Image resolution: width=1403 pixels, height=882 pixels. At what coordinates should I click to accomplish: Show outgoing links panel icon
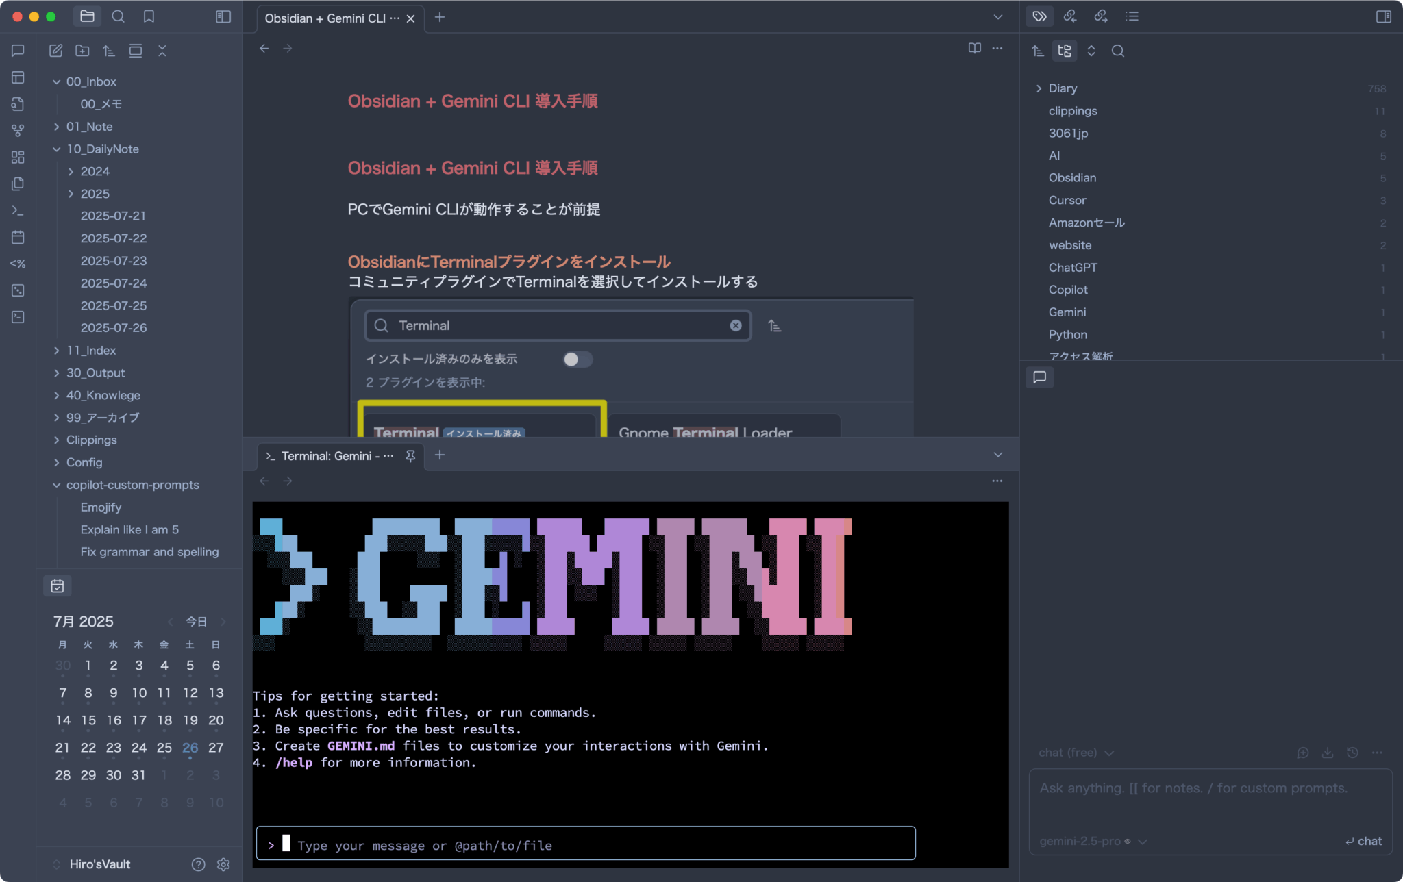point(1101,16)
